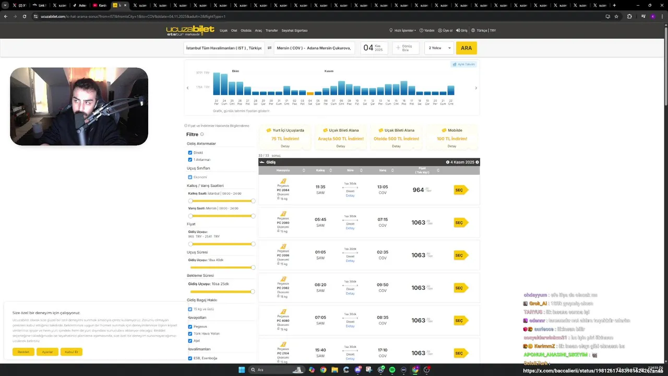
Task: Click the Filtre info icon
Action: coord(202,134)
